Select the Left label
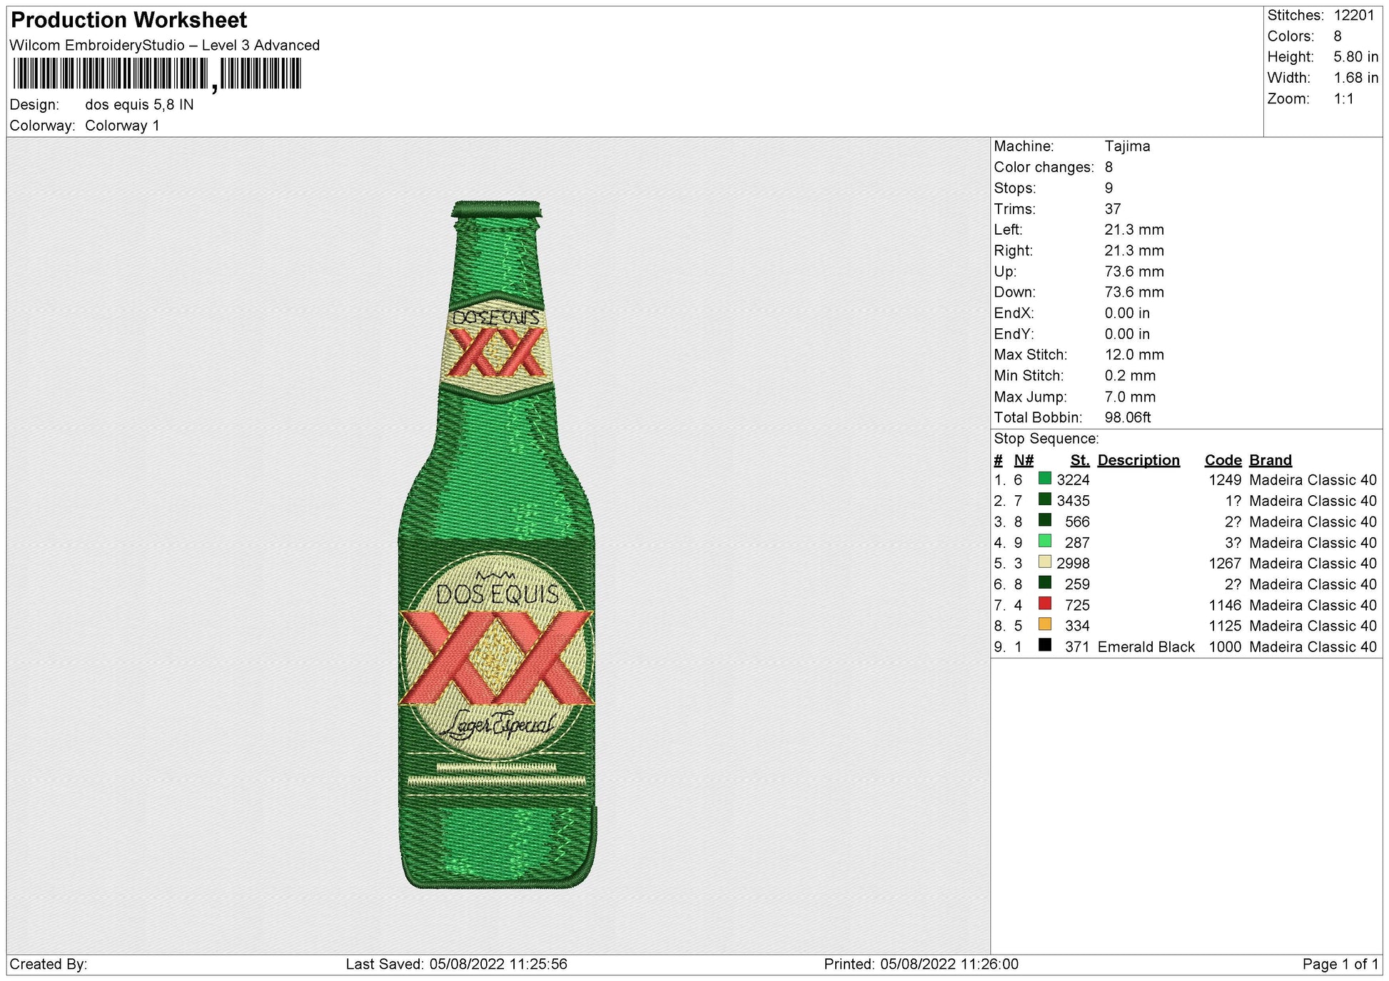 (x=1009, y=230)
